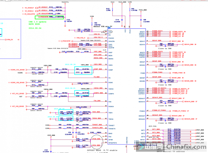This screenshot has width=208, height=153.
Task: Select the BOOT1 pin label in chip
Action: click(142, 32)
